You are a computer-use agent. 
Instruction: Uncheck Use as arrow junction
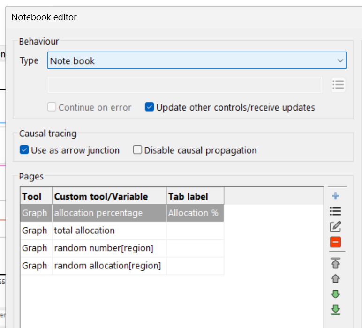coord(24,149)
